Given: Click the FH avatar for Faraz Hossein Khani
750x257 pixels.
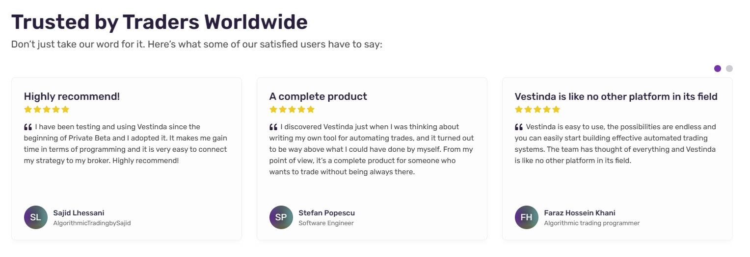Looking at the screenshot, I should click(x=527, y=217).
